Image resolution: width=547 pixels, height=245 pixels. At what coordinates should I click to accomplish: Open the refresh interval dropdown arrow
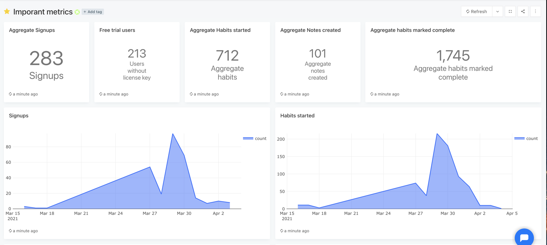497,12
